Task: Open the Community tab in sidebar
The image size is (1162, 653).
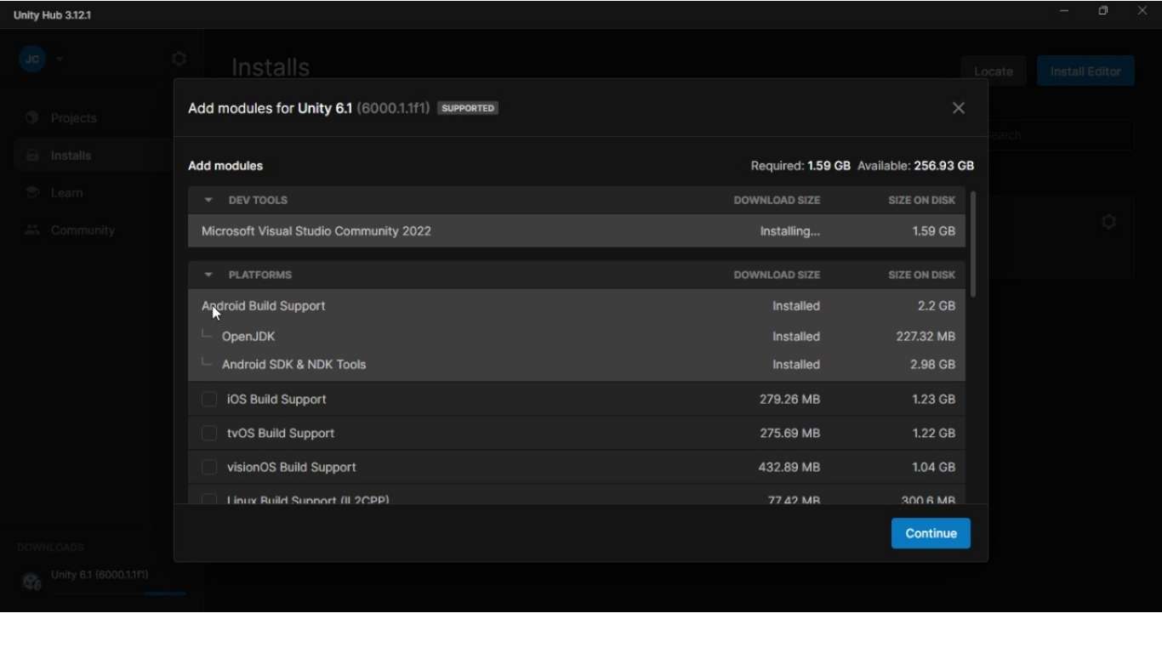Action: point(94,230)
